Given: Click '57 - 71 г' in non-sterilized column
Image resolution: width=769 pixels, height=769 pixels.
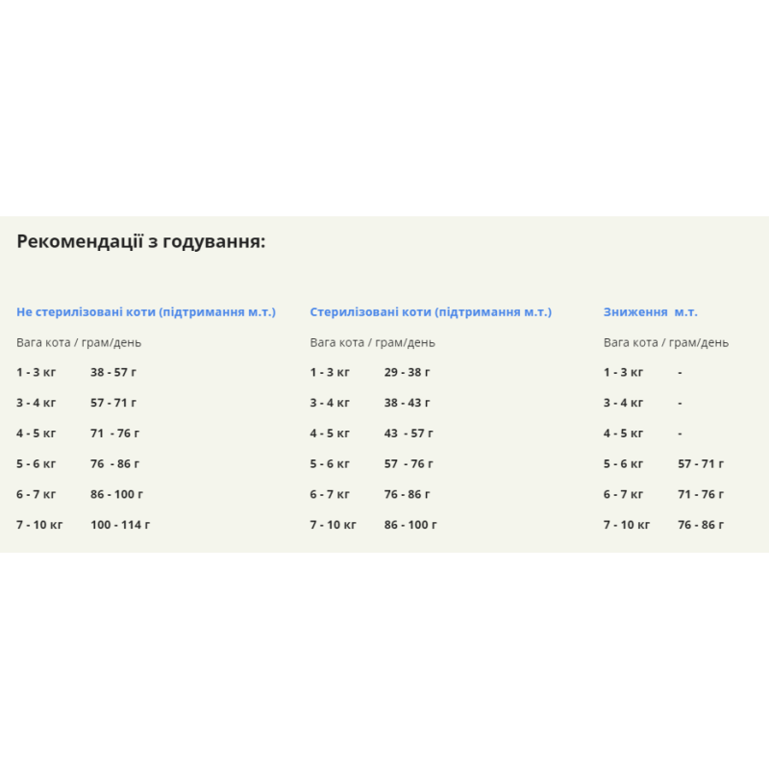Looking at the screenshot, I should point(113,403).
